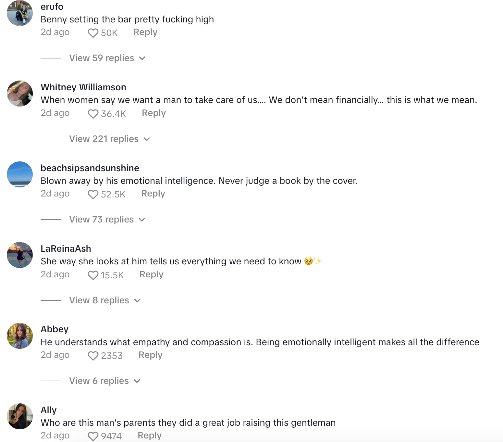Viewport: 503px width, 442px height.
Task: Open erufo's profile picture
Action: (20, 13)
